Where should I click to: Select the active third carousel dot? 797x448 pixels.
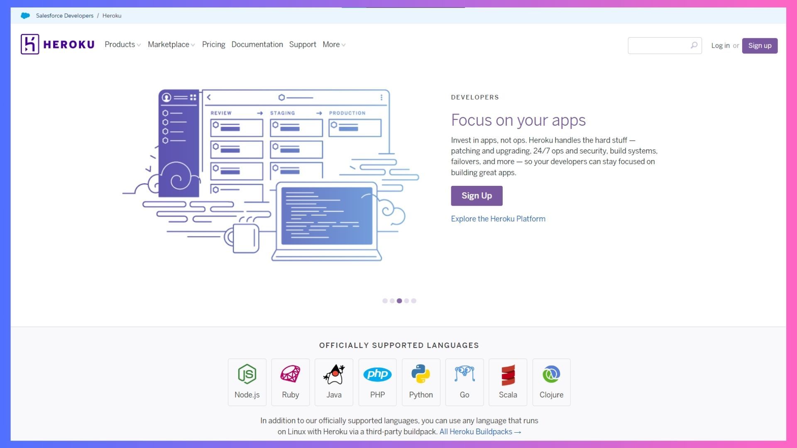pos(399,301)
